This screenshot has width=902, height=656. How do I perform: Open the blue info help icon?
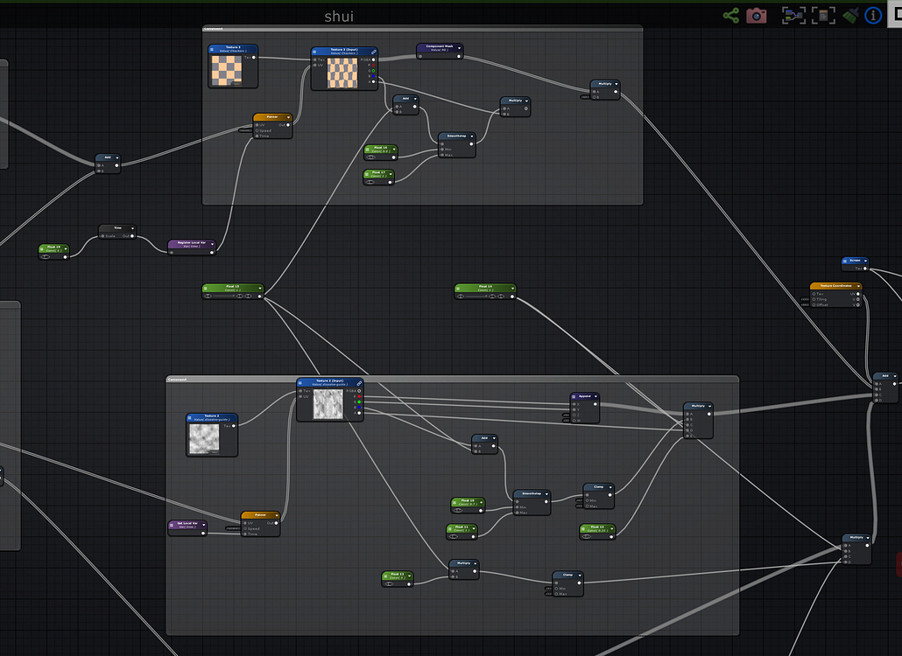click(x=873, y=15)
